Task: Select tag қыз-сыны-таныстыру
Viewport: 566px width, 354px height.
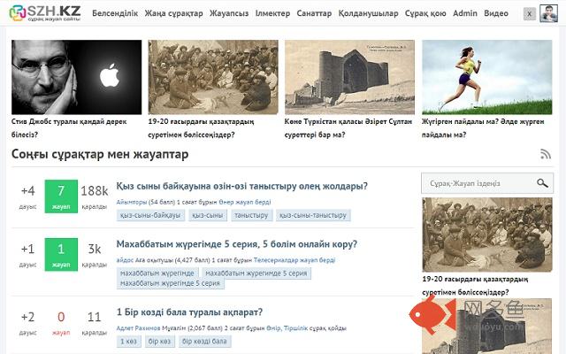Action: pos(313,215)
